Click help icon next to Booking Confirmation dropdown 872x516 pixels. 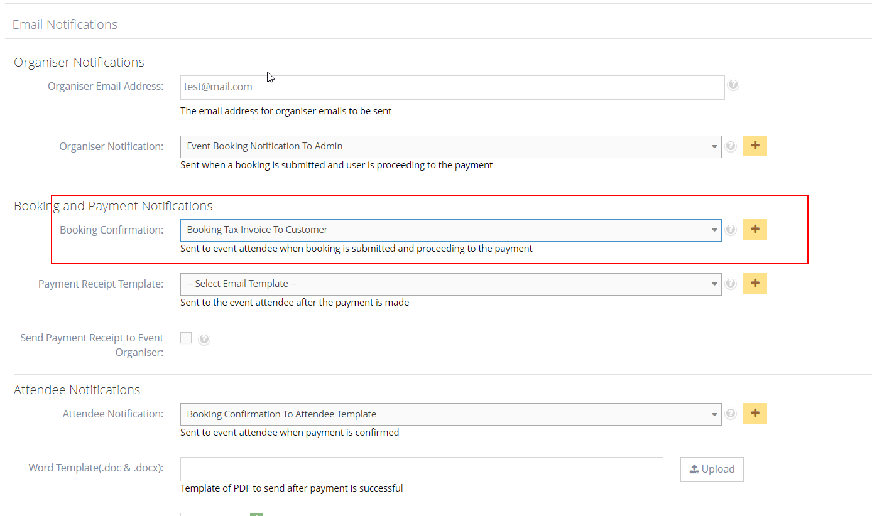[731, 230]
